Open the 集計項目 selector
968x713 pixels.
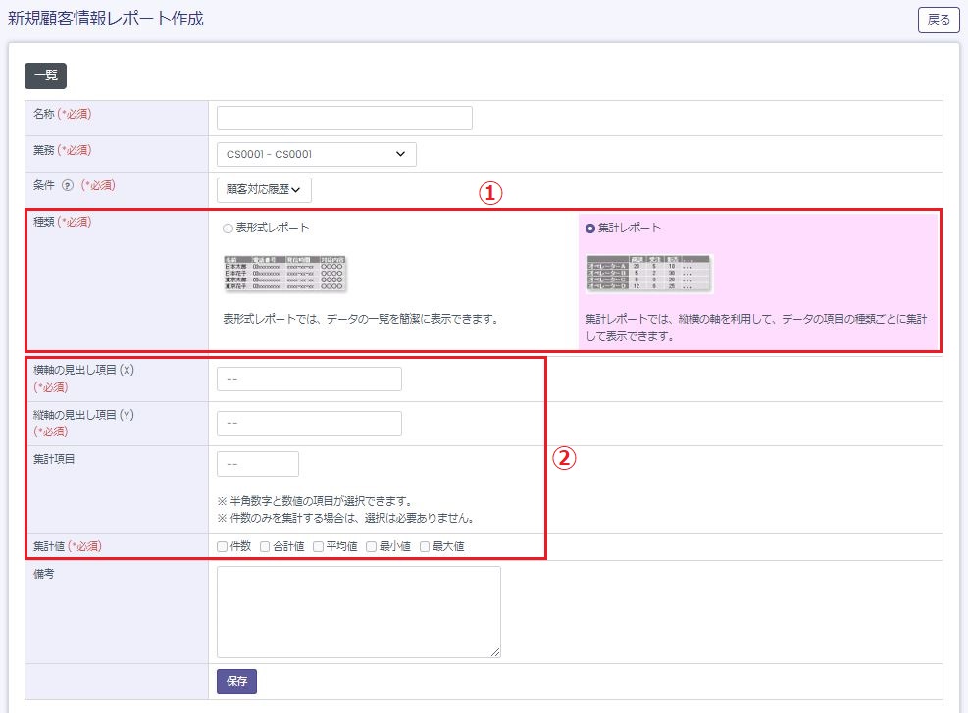257,464
